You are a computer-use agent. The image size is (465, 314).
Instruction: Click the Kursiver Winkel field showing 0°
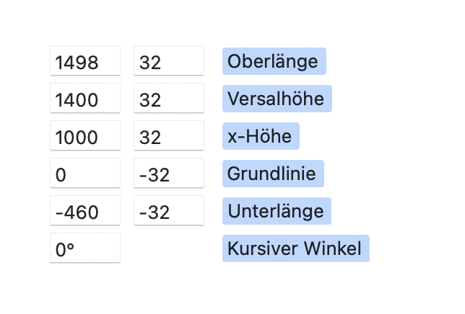[84, 248]
